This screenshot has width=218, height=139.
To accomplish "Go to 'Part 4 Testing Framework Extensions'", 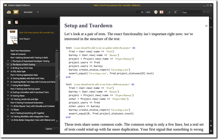I will (x=27, y=103).
